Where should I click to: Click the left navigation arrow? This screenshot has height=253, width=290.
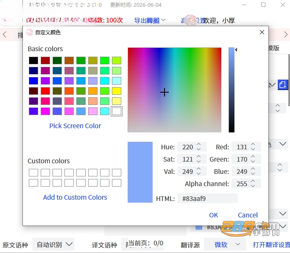click(x=5, y=35)
